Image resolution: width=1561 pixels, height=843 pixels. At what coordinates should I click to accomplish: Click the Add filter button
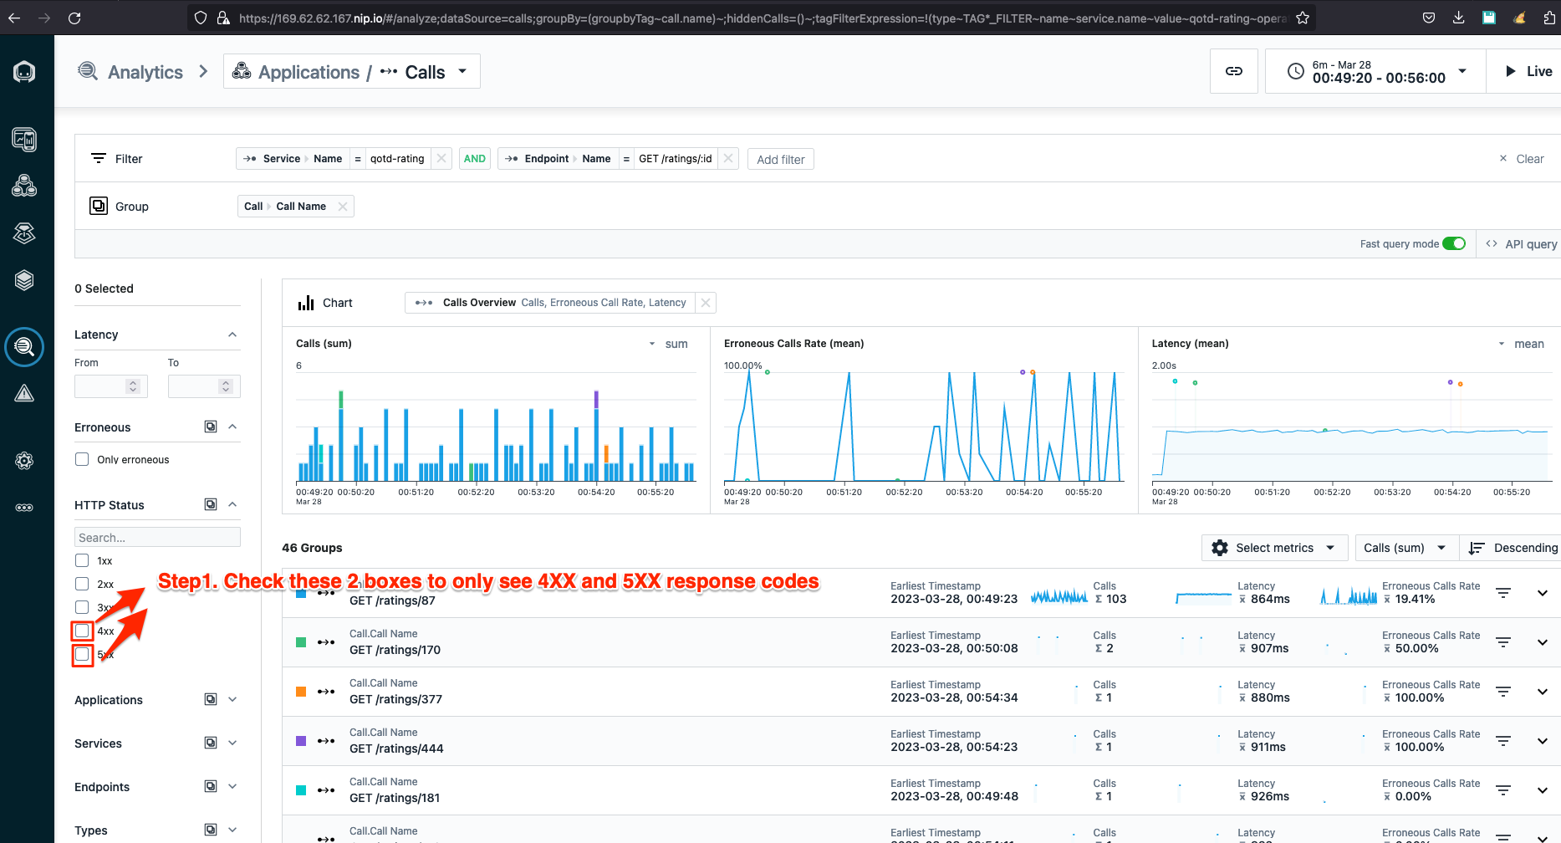click(x=781, y=159)
